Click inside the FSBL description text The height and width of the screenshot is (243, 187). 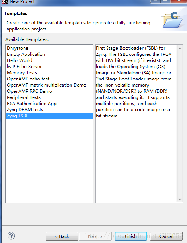[x=133, y=82]
